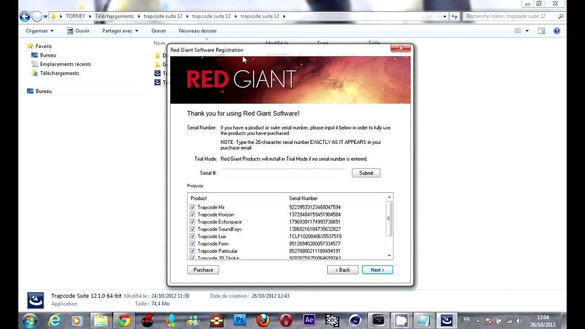Image resolution: width=585 pixels, height=329 pixels.
Task: Open After Effects from the taskbar
Action: click(x=309, y=320)
